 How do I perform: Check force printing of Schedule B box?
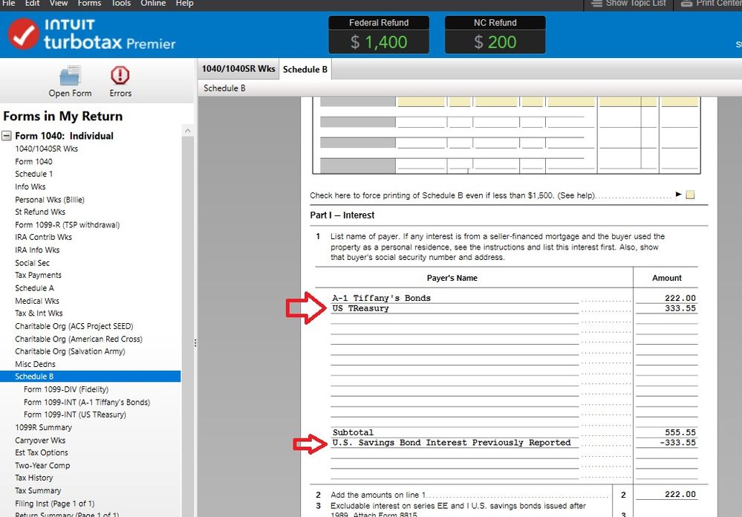[x=690, y=195]
